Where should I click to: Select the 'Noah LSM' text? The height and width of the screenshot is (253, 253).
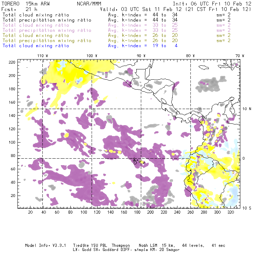[148, 245]
